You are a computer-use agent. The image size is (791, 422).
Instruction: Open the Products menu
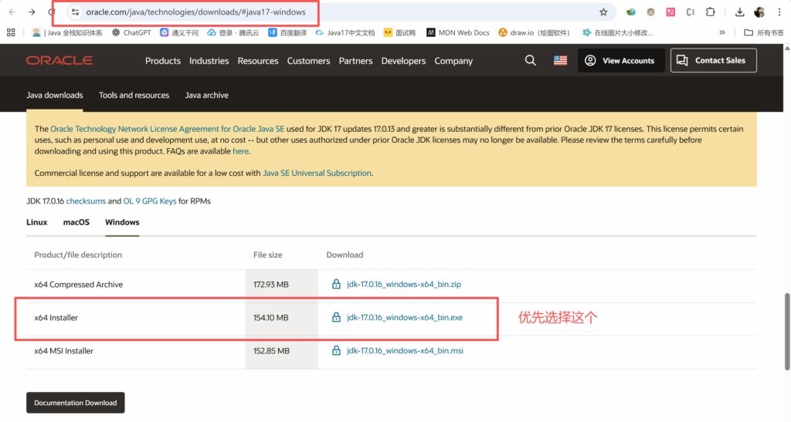tap(163, 61)
